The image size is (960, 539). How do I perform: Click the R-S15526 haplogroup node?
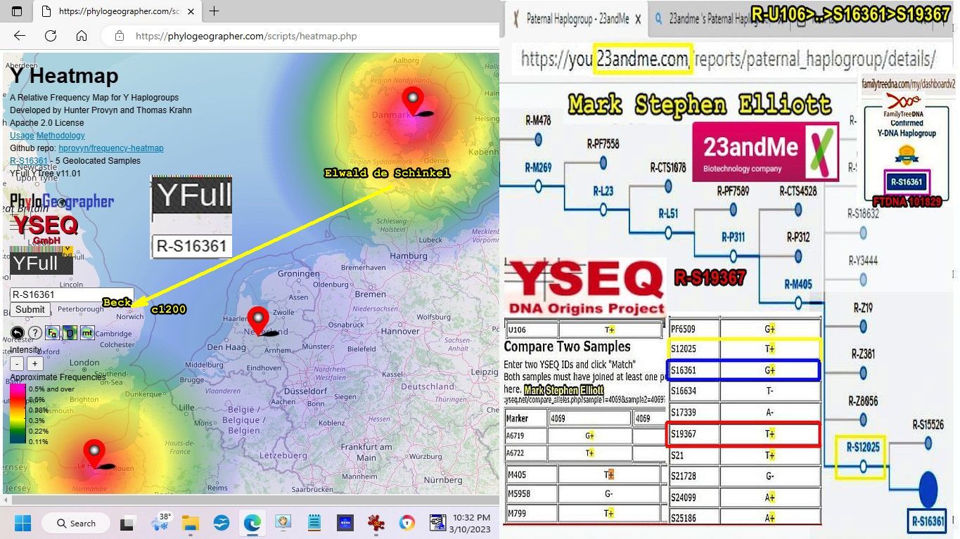pos(928,443)
